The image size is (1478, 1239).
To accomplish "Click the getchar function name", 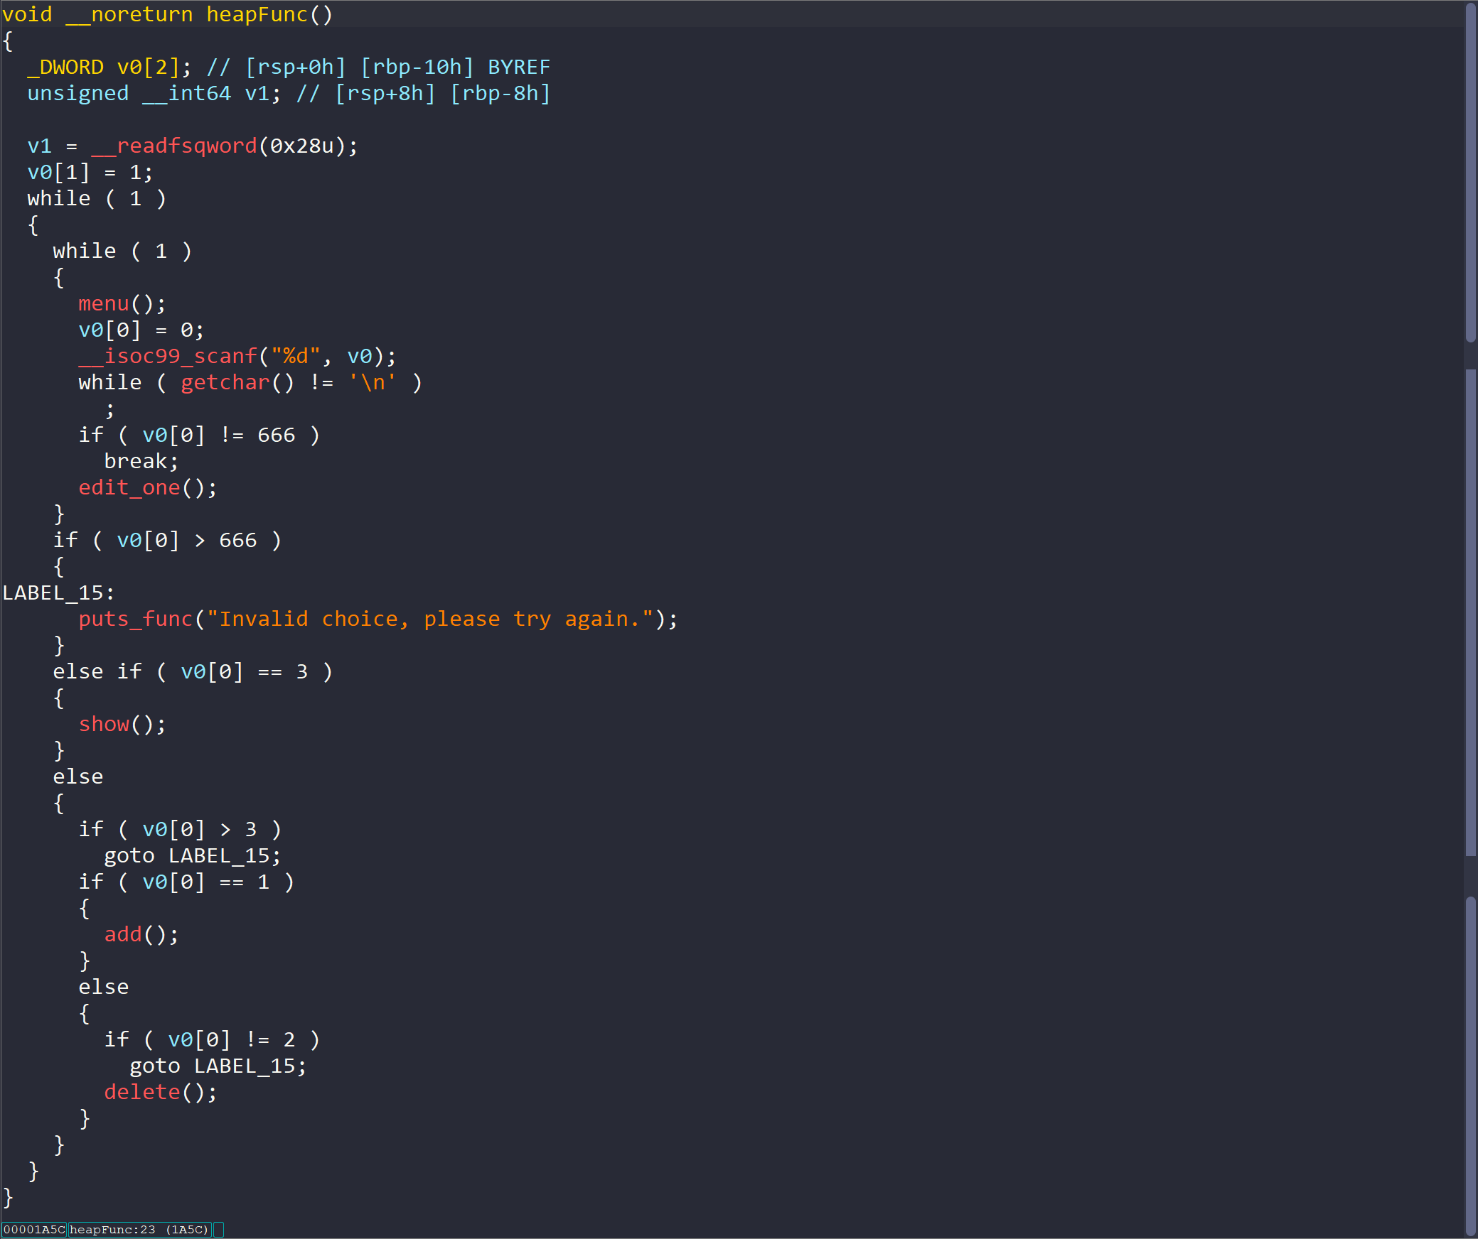I will (225, 383).
